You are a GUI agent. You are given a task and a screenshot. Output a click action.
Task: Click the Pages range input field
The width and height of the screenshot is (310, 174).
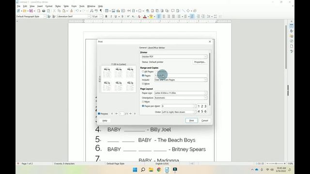coord(181,75)
